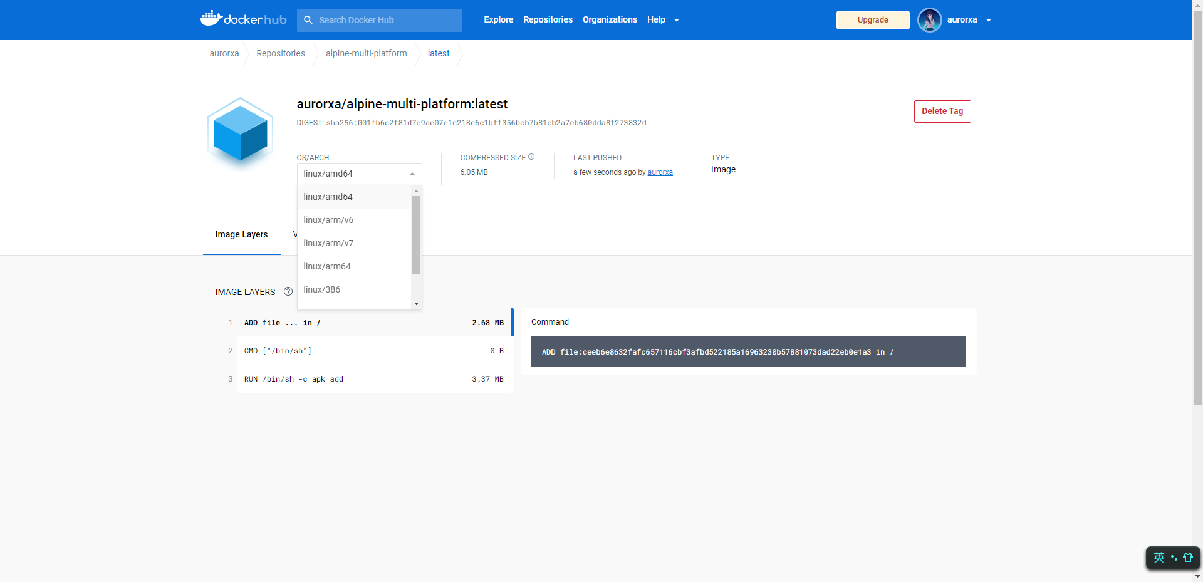Viewport: 1203px width, 582px height.
Task: Click the ADD file command code box
Action: 748,351
